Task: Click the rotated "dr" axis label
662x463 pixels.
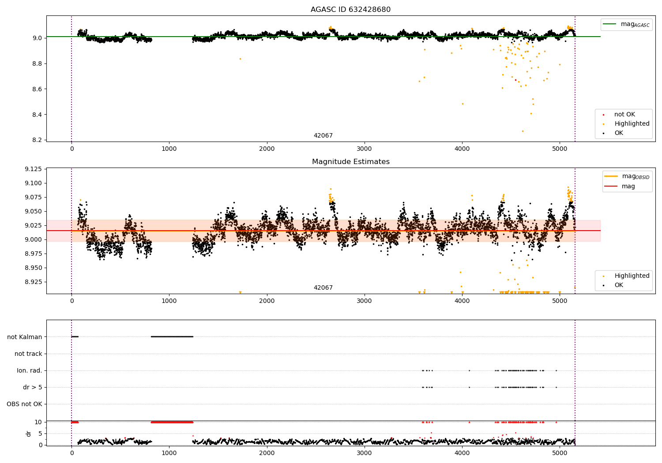Action: [29, 433]
